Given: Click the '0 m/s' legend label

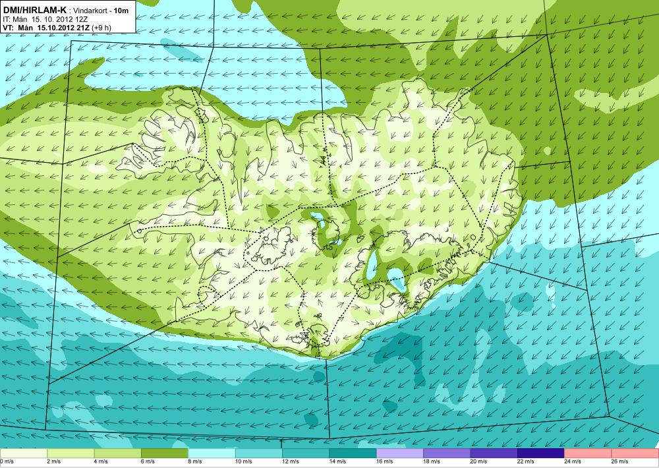Looking at the screenshot, I should 7,461.
